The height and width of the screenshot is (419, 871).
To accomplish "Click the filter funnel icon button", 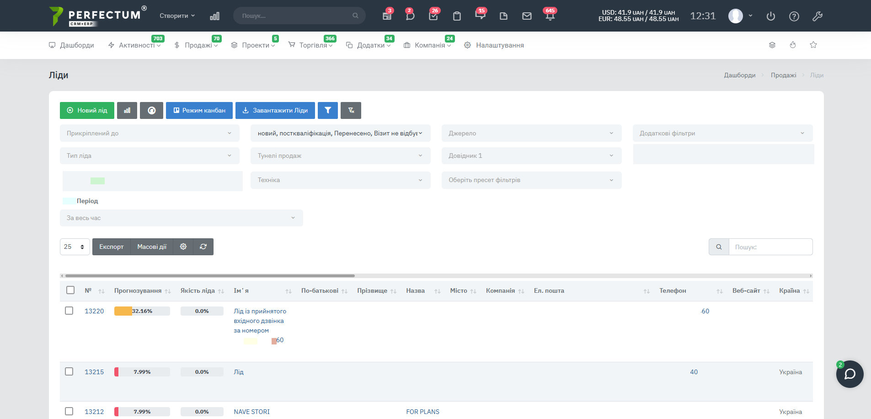I will (327, 110).
